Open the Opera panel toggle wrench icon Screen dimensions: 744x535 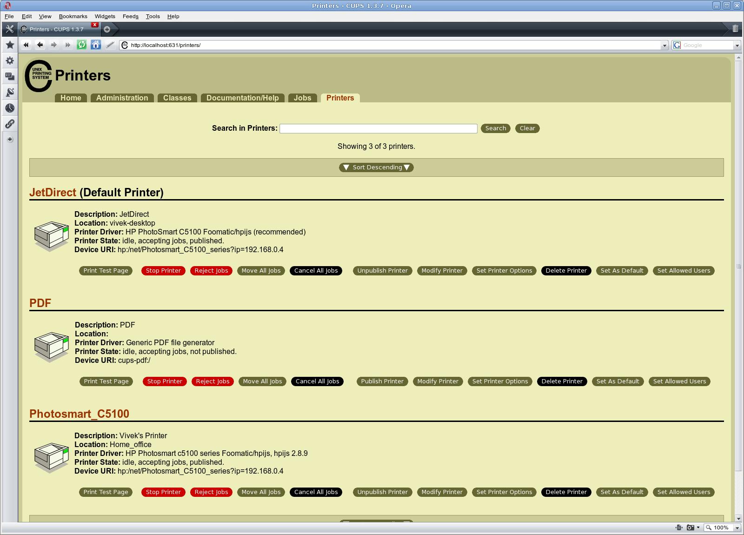click(9, 29)
